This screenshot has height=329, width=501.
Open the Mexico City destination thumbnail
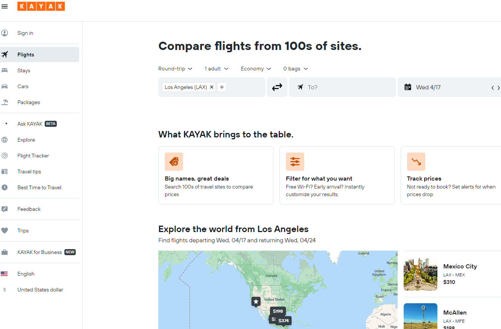[x=420, y=274]
